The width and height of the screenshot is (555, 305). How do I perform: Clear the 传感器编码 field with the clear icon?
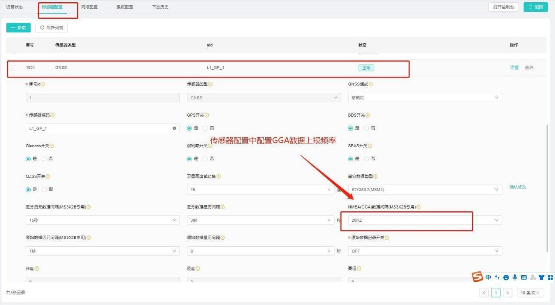tap(174, 128)
